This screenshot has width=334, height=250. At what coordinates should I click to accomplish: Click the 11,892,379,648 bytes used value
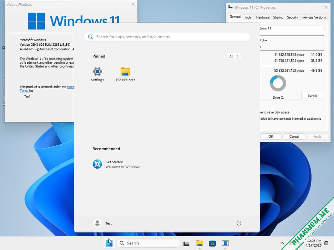click(x=289, y=55)
